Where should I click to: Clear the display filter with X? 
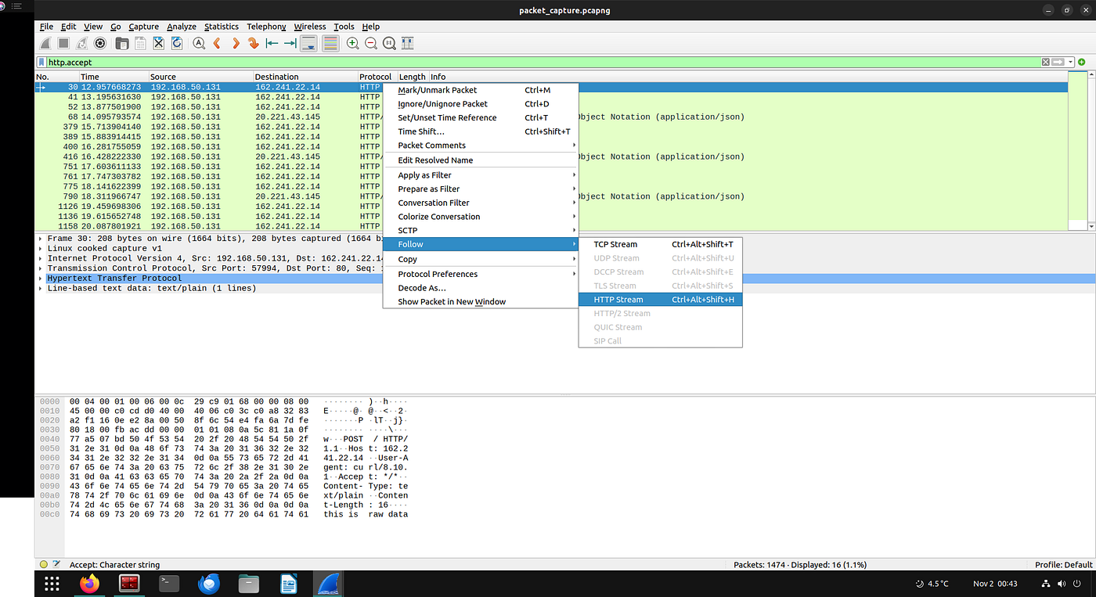pos(1045,62)
